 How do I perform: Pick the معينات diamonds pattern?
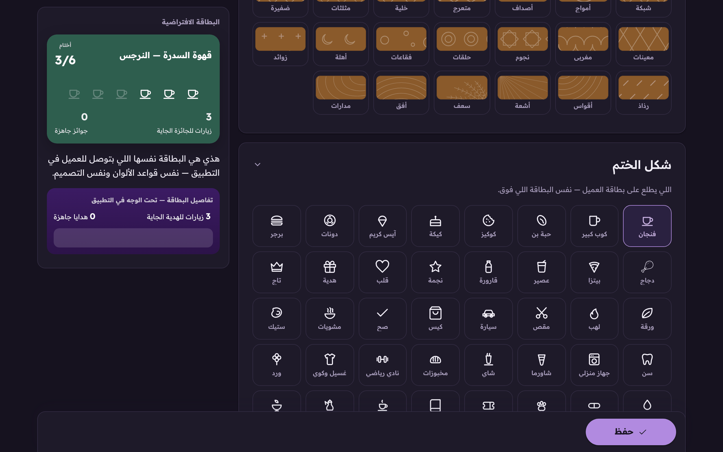coord(644,44)
